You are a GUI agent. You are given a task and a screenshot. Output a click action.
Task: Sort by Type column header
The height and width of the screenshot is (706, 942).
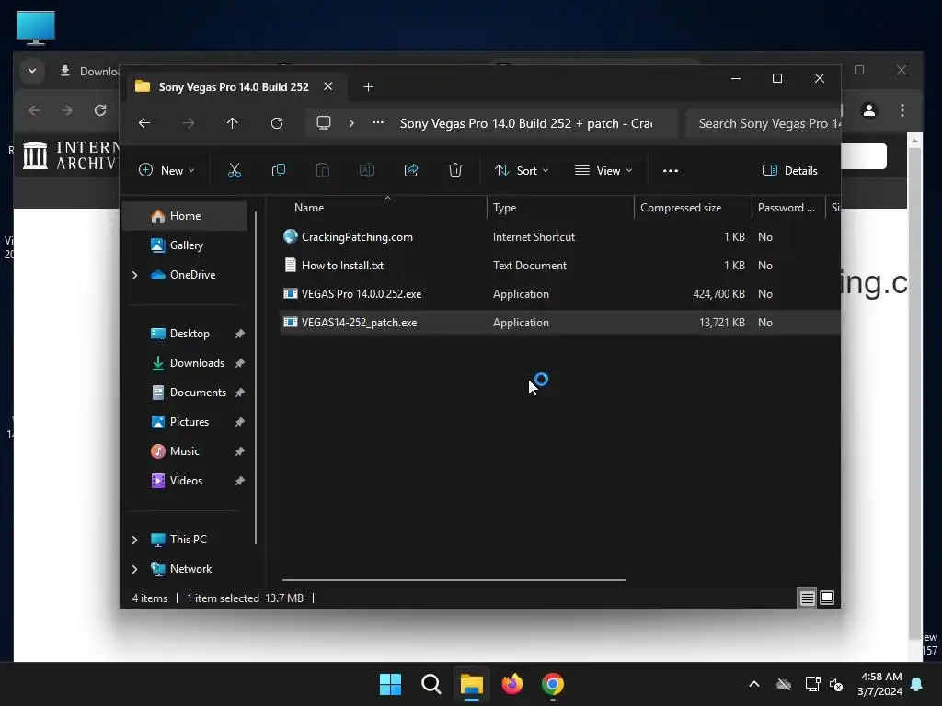point(560,208)
